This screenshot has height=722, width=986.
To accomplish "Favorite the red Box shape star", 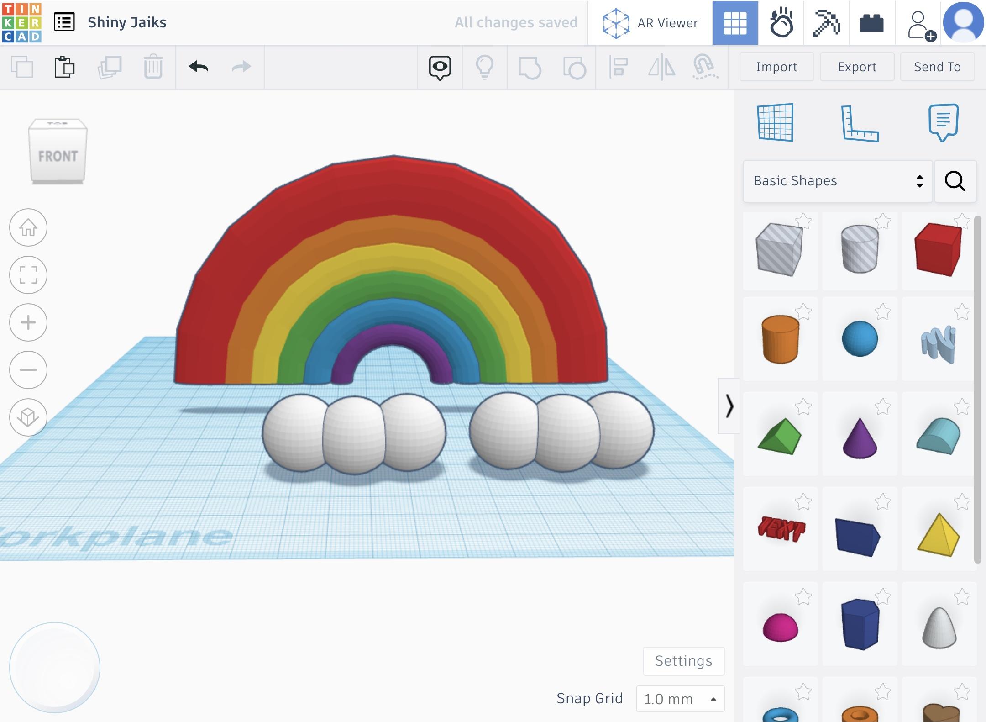I will click(962, 221).
